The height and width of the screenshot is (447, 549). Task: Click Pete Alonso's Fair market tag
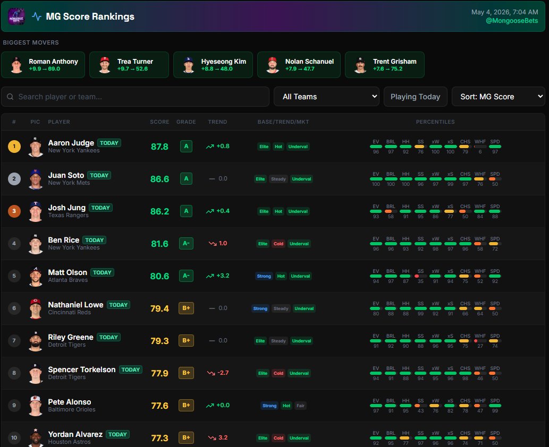(300, 406)
